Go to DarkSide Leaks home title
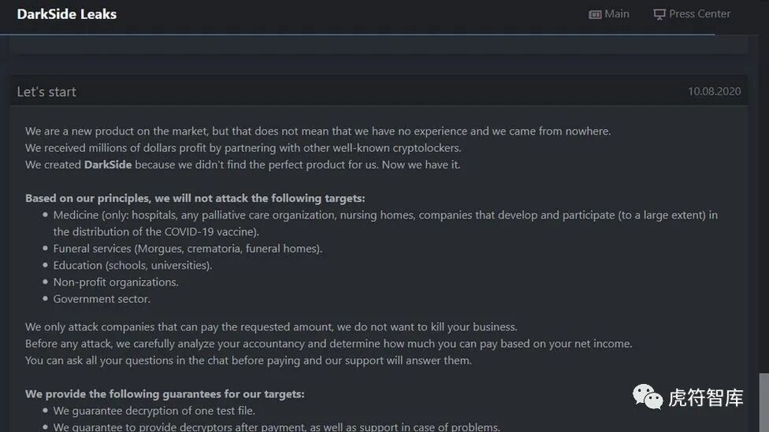 coord(67,14)
